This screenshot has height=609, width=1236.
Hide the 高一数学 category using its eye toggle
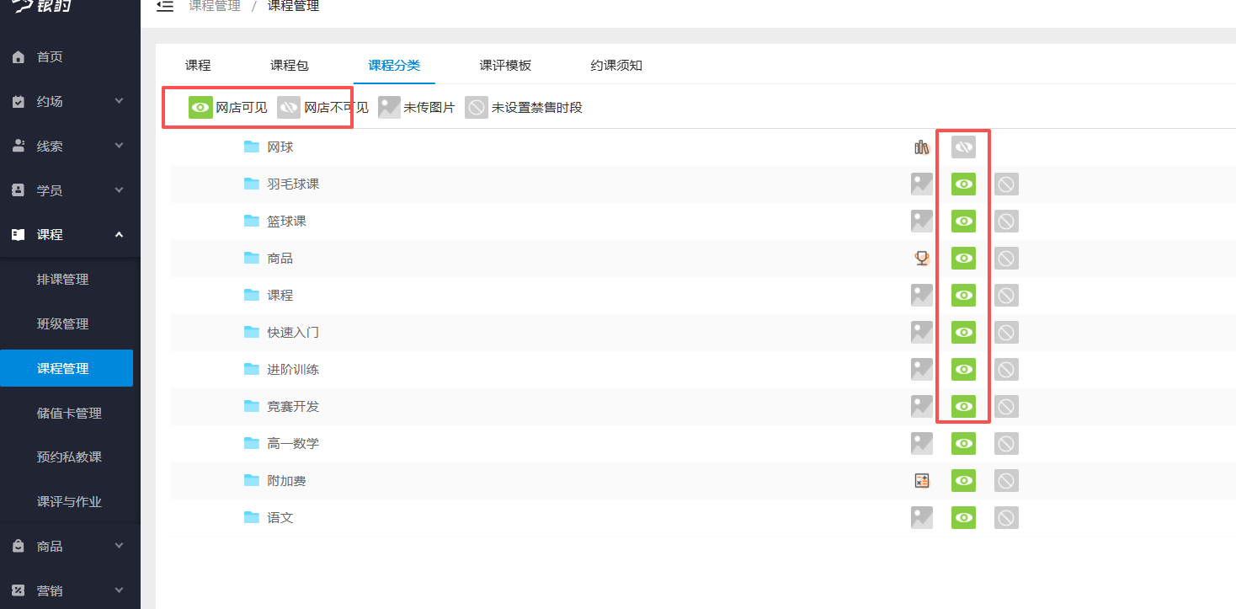[x=963, y=443]
